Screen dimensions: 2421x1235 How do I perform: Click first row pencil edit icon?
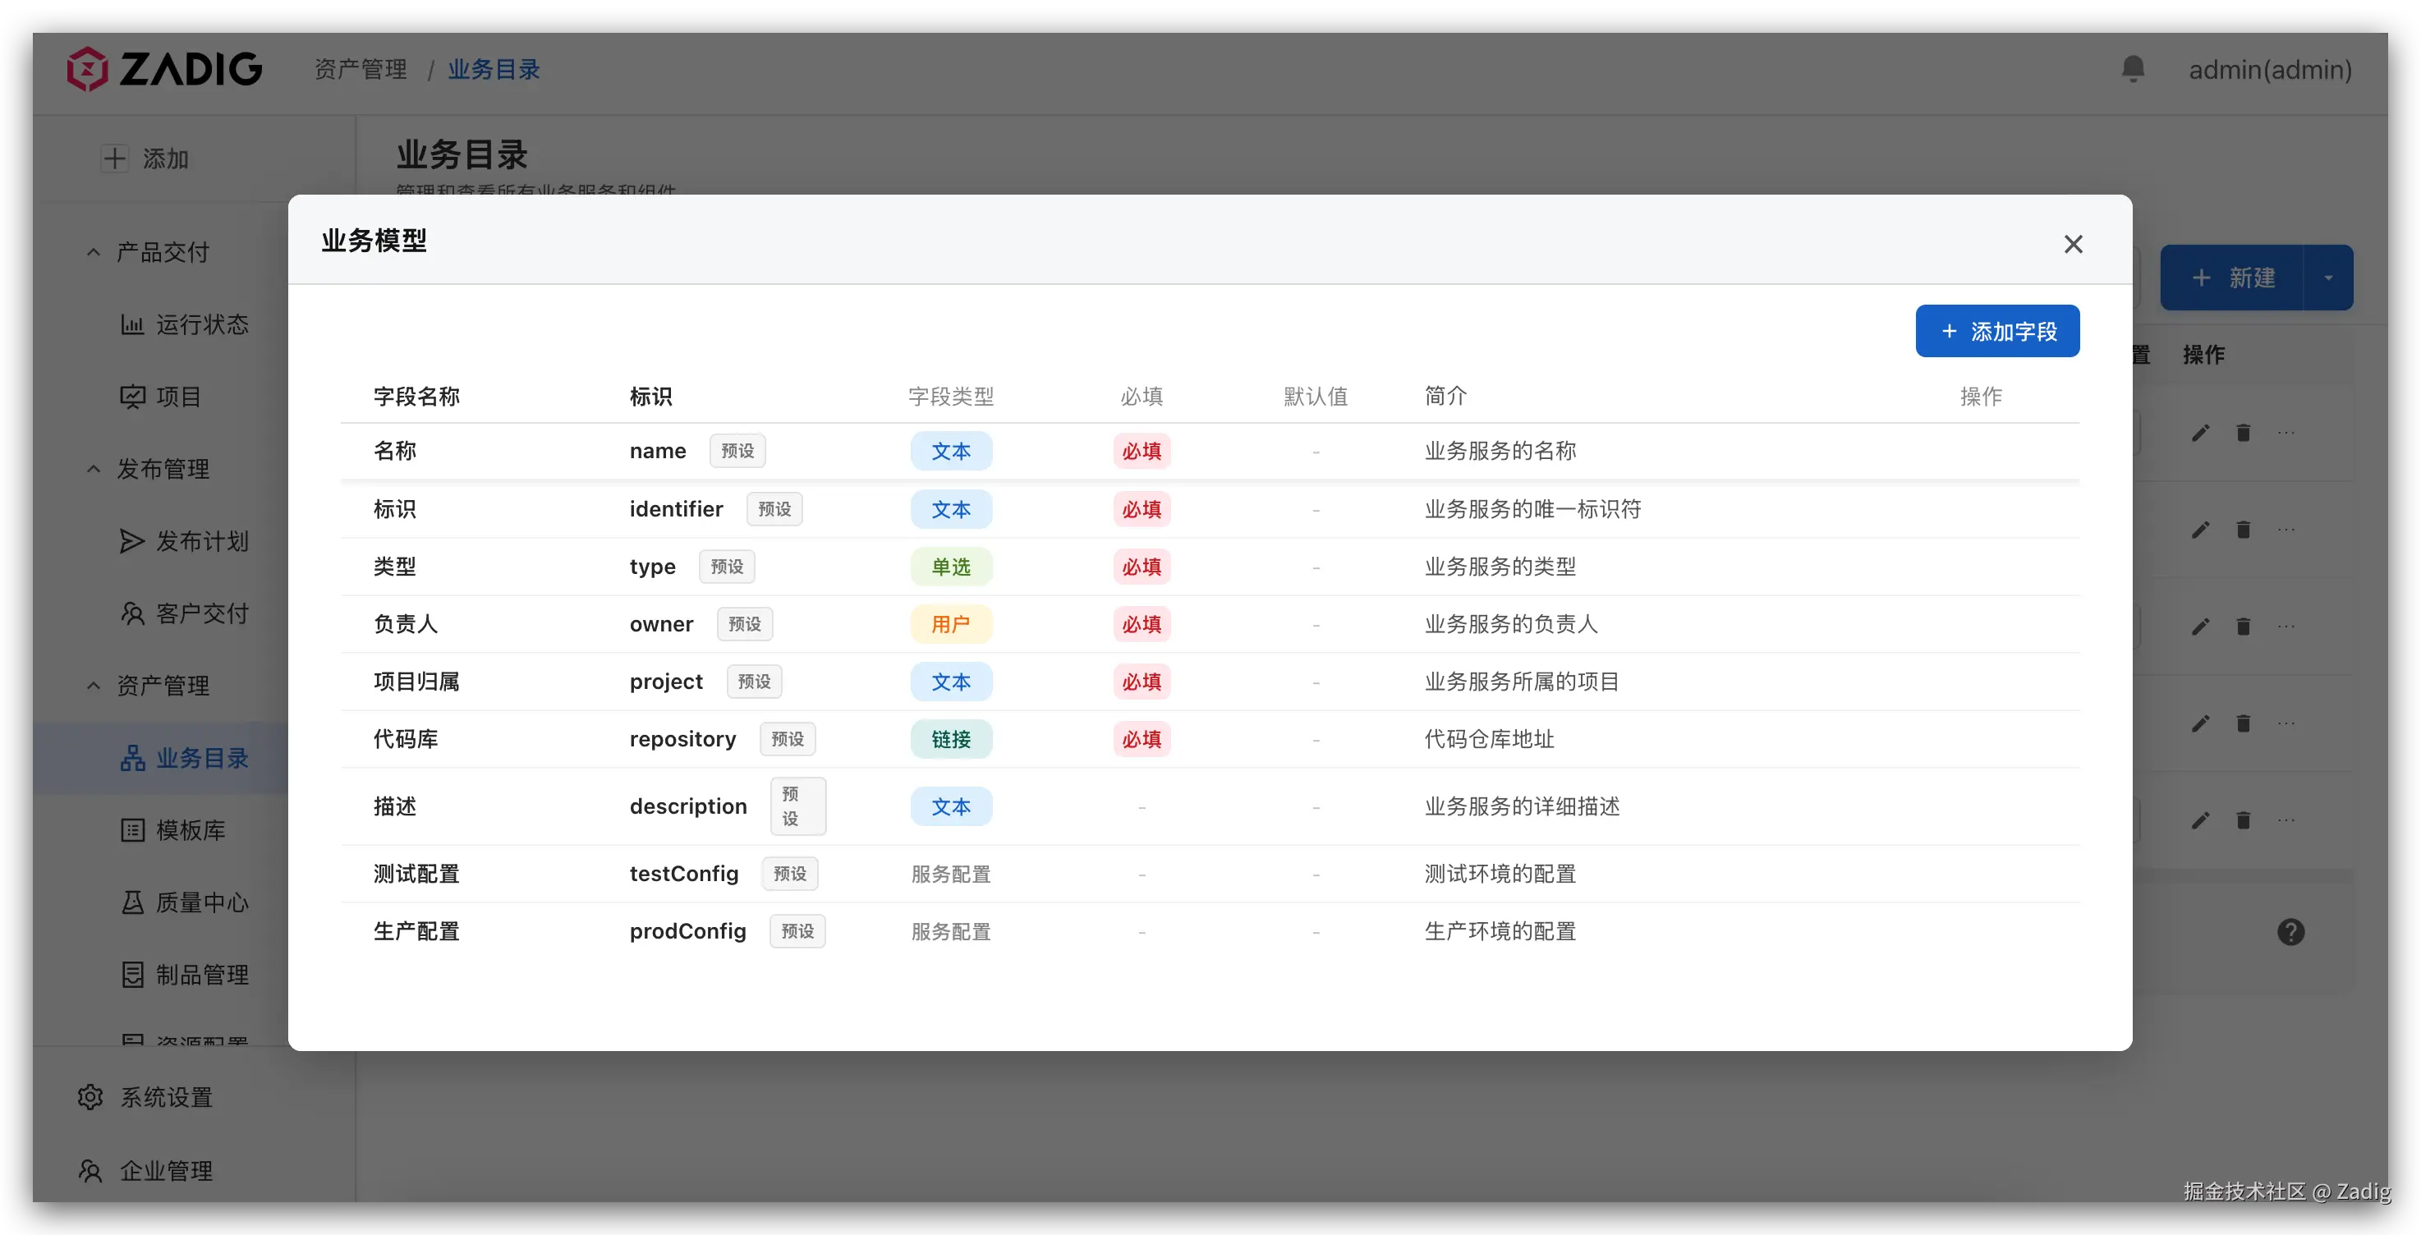tap(2200, 434)
